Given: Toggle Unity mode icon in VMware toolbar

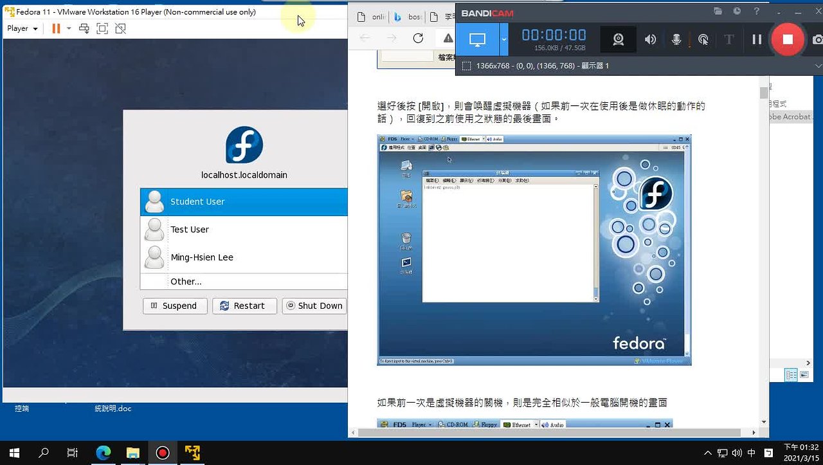Looking at the screenshot, I should click(x=120, y=28).
